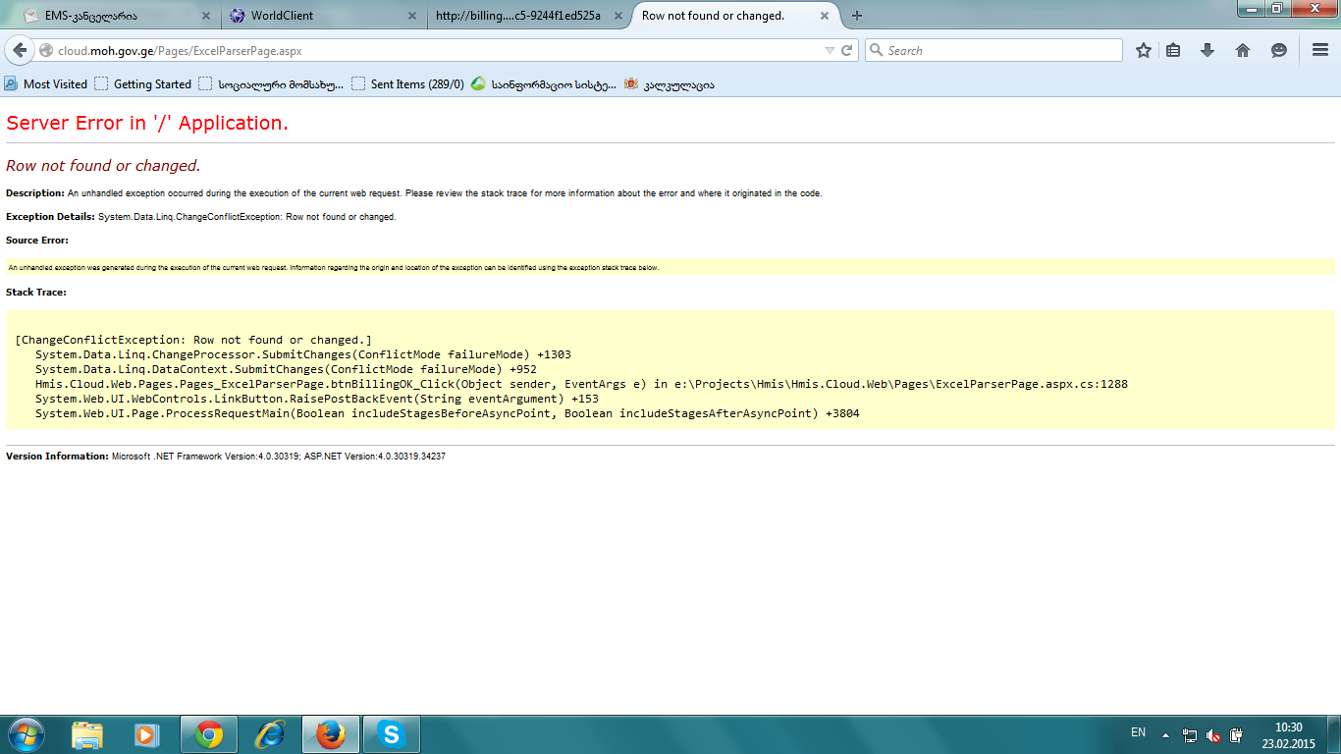Switch to the EMS tab
Image resolution: width=1341 pixels, height=754 pixels.
click(108, 16)
